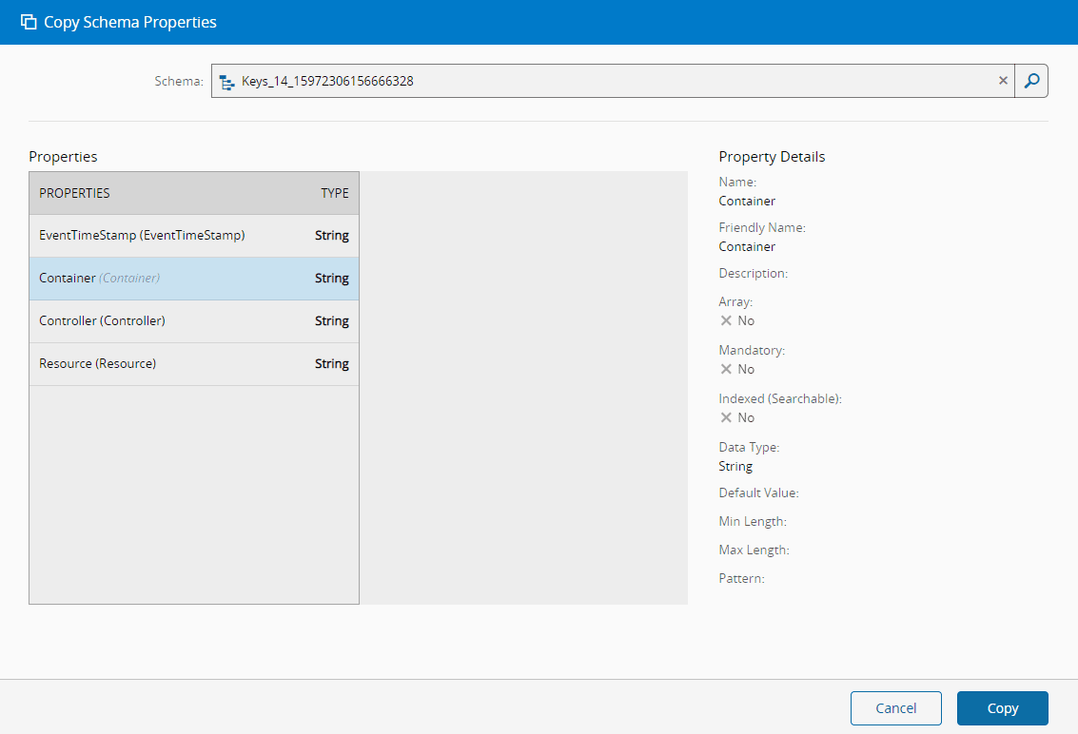Viewport: 1078px width, 734px height.
Task: Sort by the PROPERTIES column header
Action: point(74,193)
